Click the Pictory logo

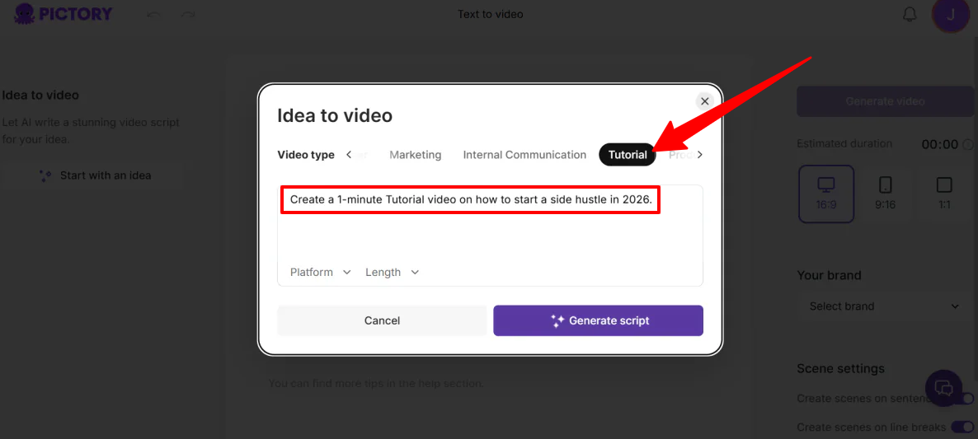coord(63,13)
